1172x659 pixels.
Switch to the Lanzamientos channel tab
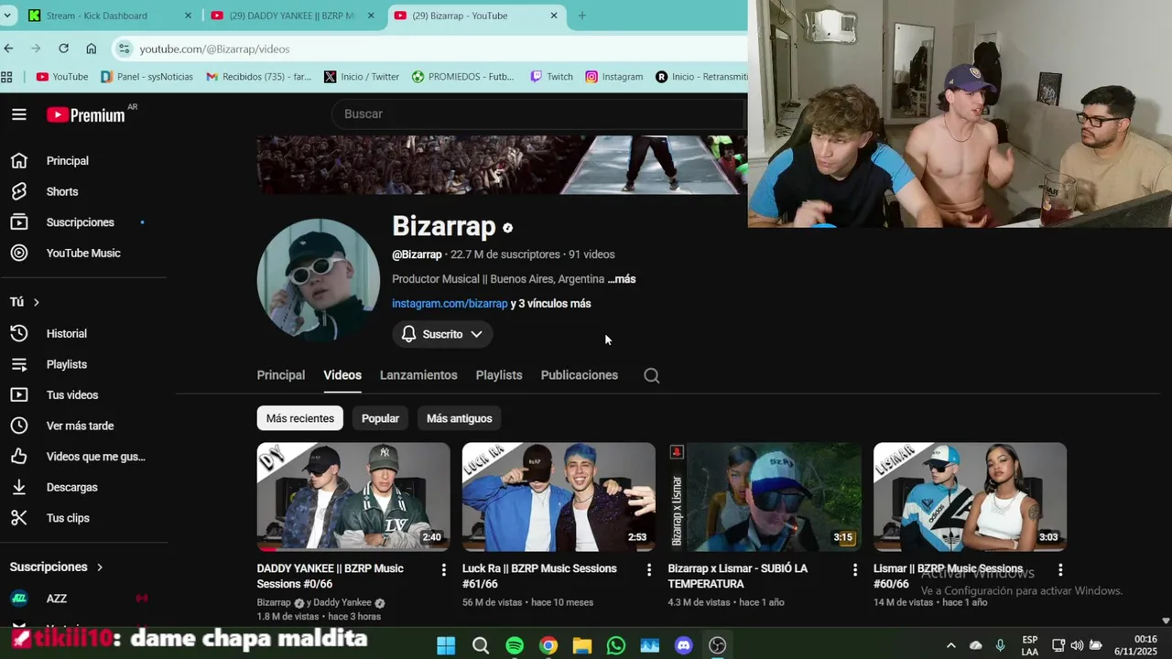[418, 375]
